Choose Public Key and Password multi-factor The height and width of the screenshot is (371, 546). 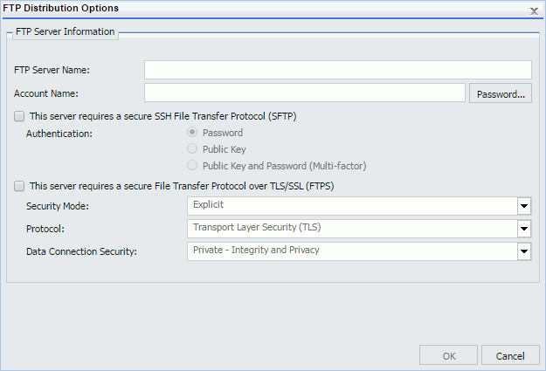(x=192, y=165)
